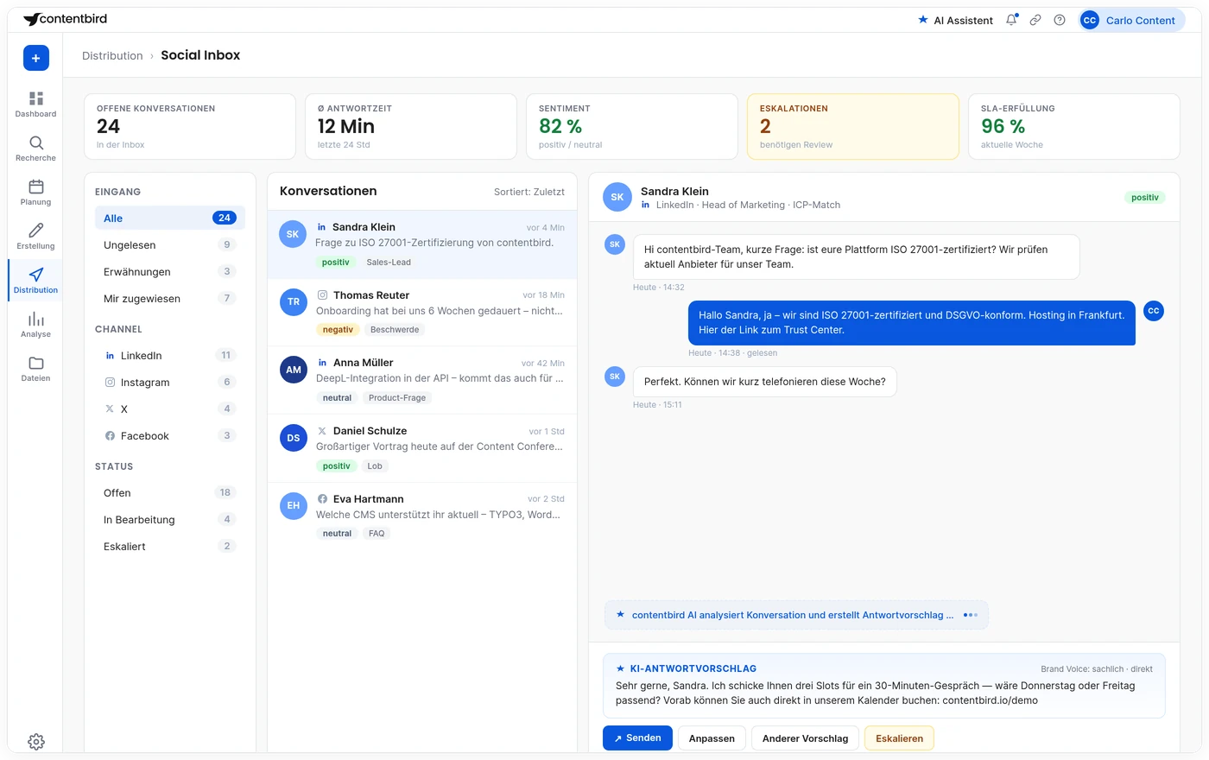This screenshot has height=760, width=1209.
Task: Click the Brand Voice: sachlich · direkt label
Action: point(1097,668)
